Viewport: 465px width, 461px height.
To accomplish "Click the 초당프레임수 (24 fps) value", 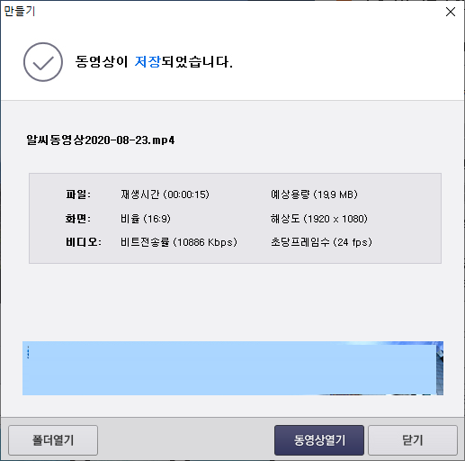I will 321,242.
